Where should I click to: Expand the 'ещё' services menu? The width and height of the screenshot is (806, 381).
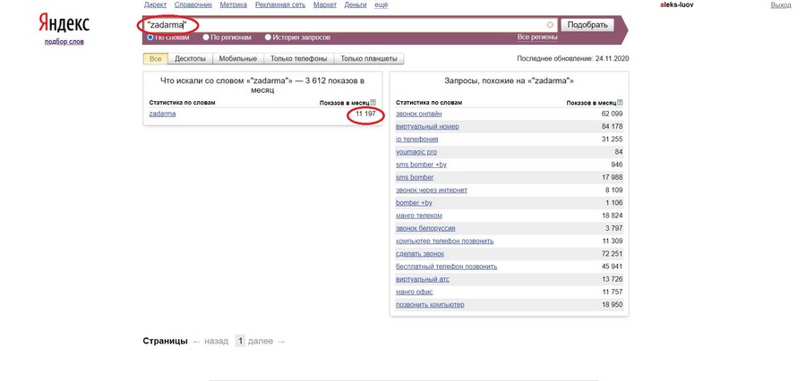pyautogui.click(x=380, y=4)
